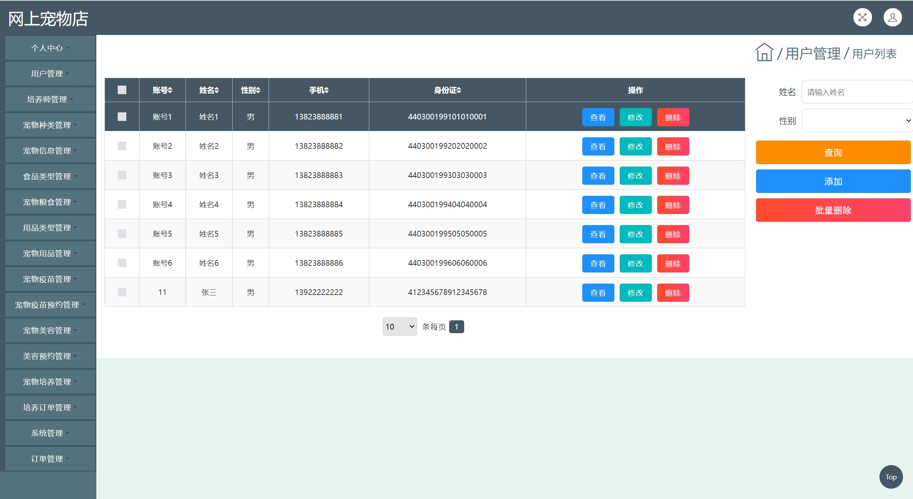
Task: Click the fullscreen toggle icon in header
Action: 862,17
